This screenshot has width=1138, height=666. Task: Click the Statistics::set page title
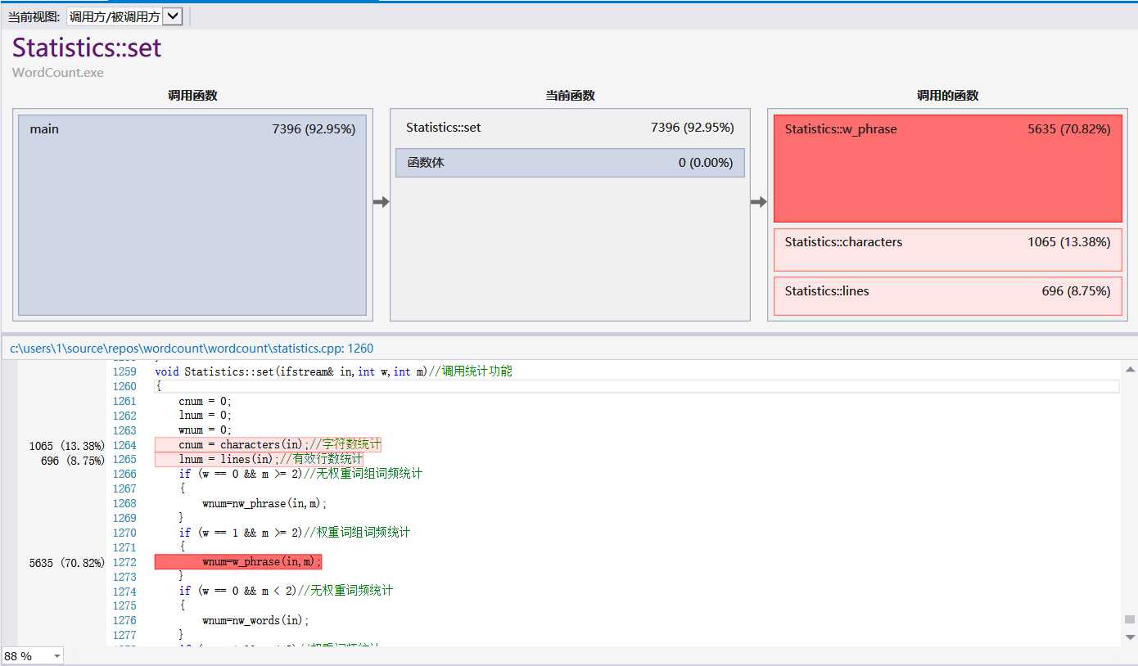click(x=87, y=47)
